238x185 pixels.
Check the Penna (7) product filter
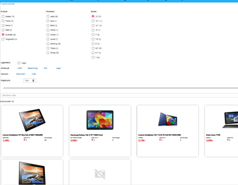tap(3, 26)
